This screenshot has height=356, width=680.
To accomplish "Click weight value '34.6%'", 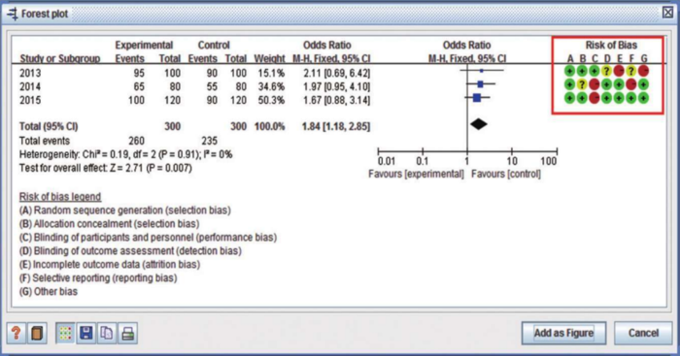I will click(x=271, y=86).
